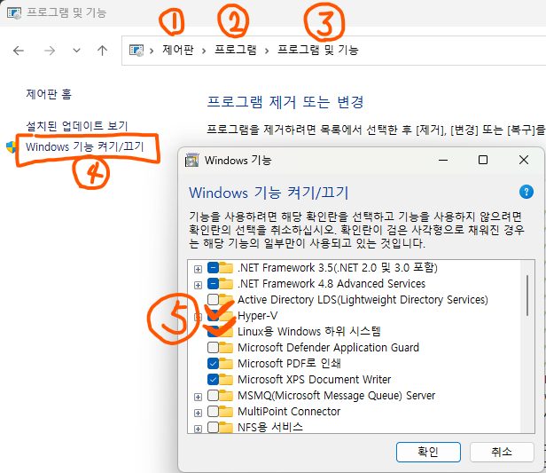Click folder icon of MSMQ Server
Viewport: 546px width, 473px height.
pyautogui.click(x=226, y=395)
